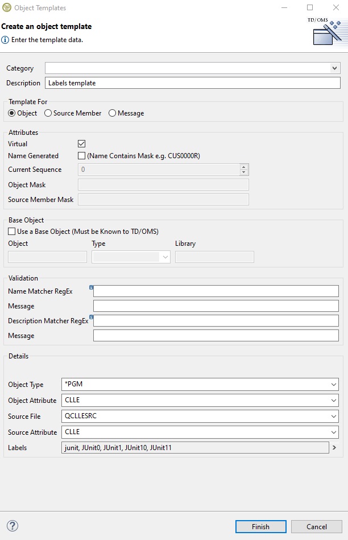Open the Object Type dropdown
This screenshot has height=540, width=348.
(333, 385)
